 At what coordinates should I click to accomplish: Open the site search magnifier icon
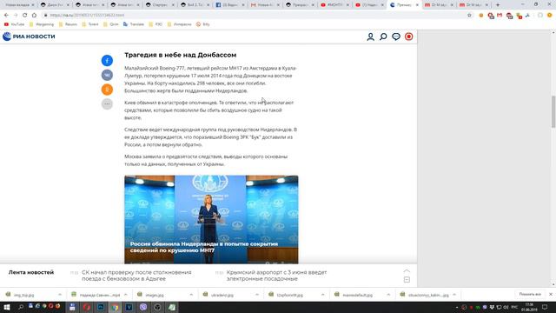383,37
